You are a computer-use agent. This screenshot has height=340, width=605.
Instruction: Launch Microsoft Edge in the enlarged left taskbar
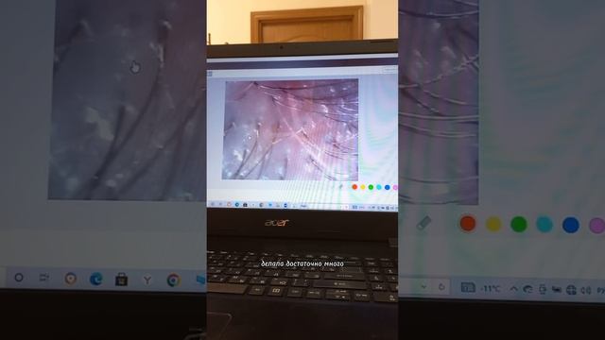click(96, 279)
